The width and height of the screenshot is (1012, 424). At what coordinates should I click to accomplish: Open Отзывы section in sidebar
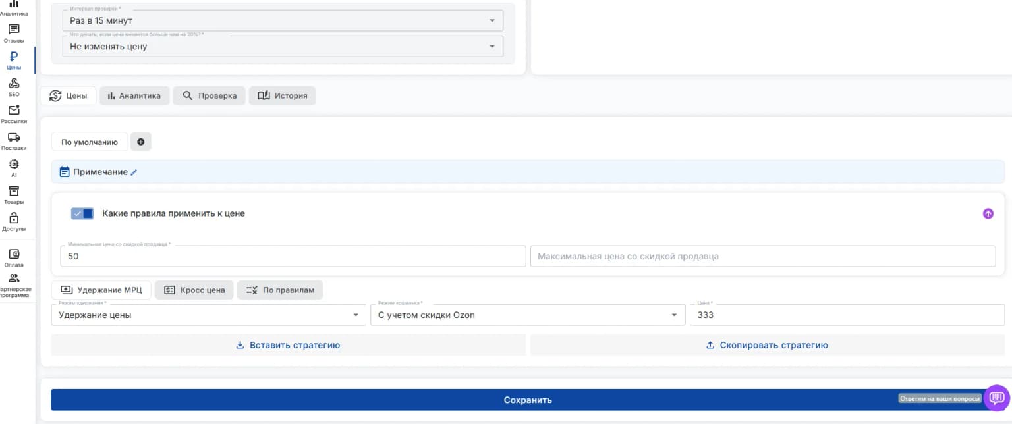click(14, 34)
